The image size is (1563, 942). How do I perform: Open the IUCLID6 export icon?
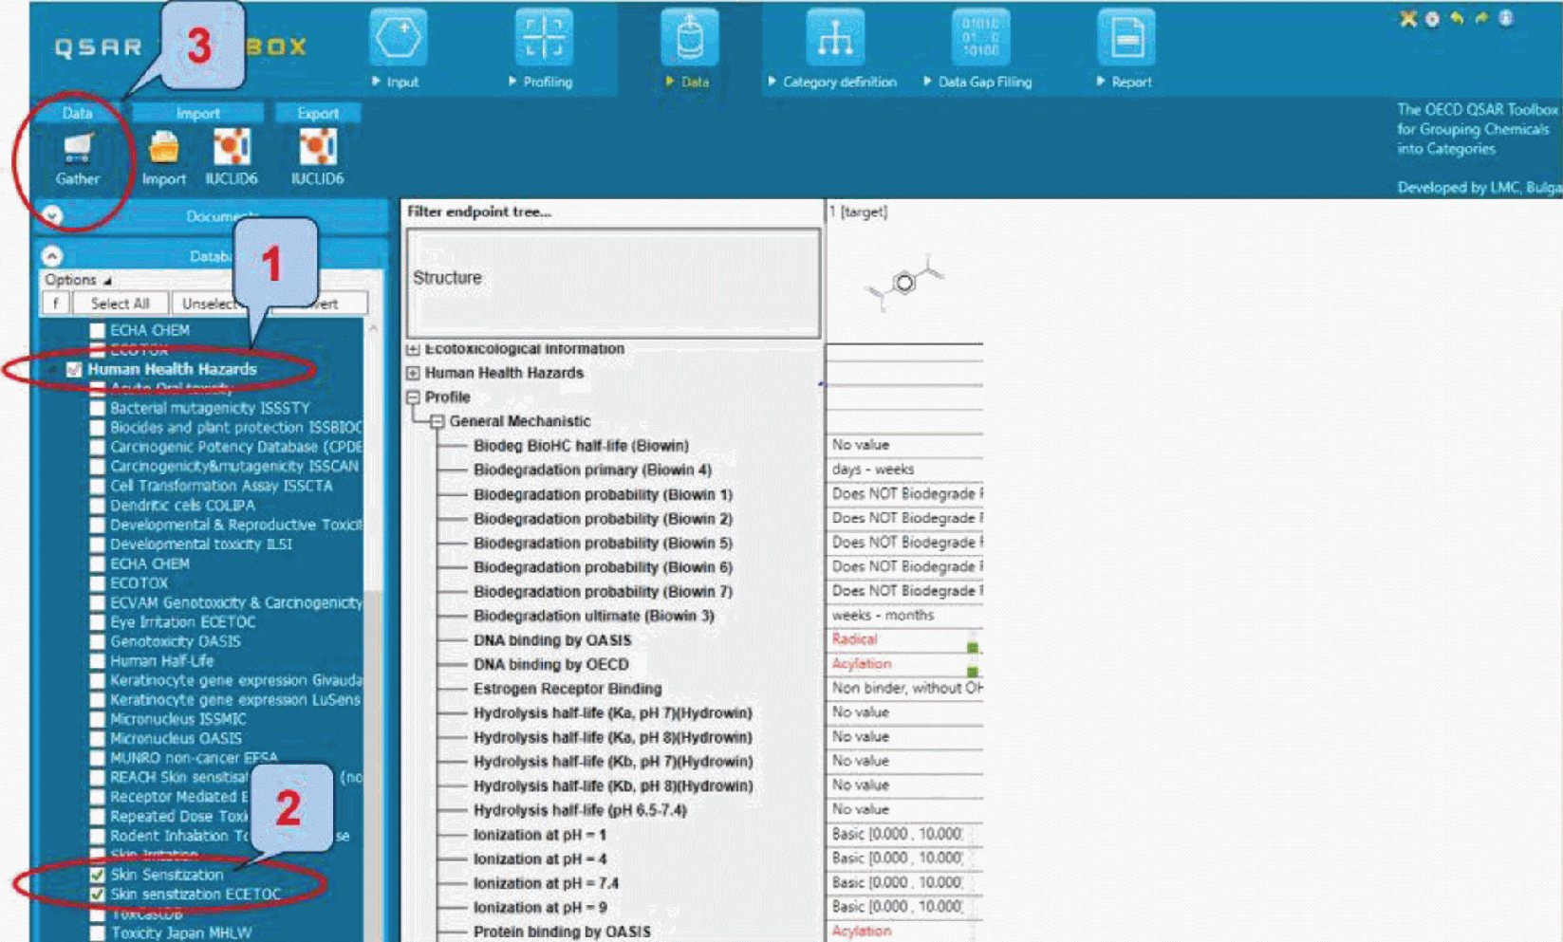[x=317, y=147]
